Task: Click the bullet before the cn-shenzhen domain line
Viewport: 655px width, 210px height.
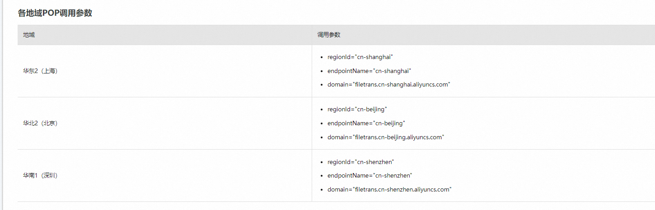Action: [x=321, y=190]
